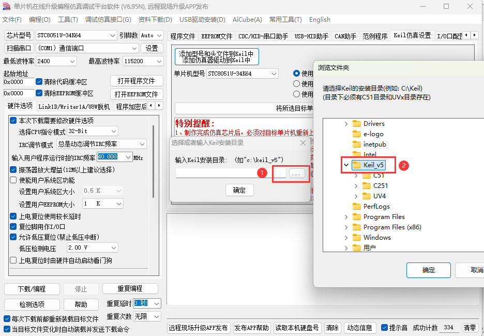Select the inetpub folder

[369, 144]
